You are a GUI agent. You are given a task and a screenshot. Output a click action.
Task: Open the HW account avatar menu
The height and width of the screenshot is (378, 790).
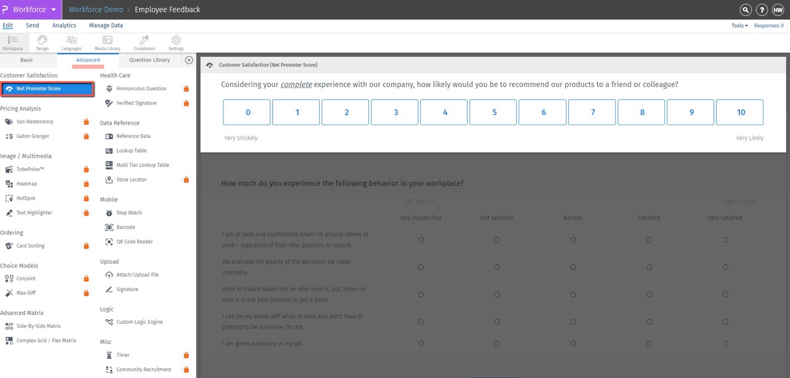(778, 9)
